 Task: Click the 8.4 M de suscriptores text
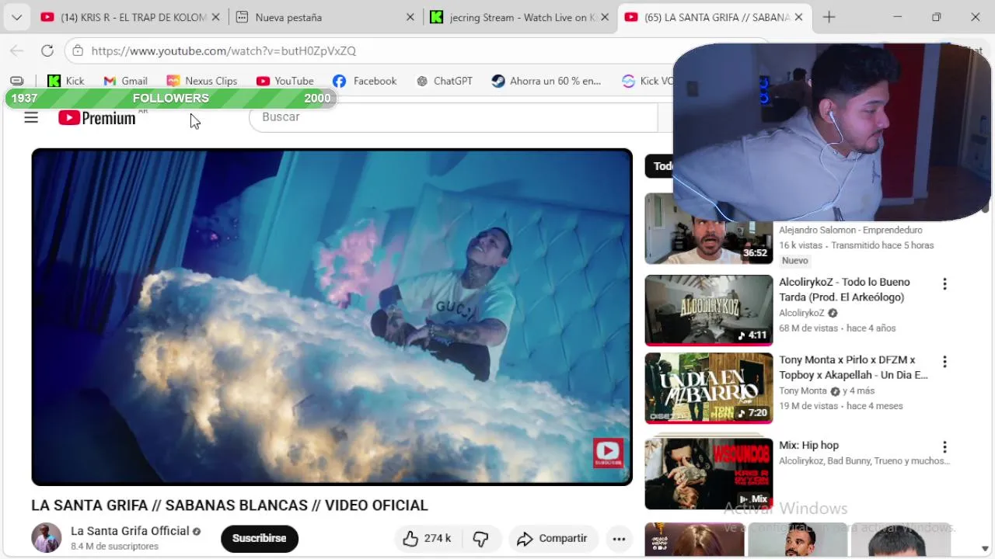click(x=114, y=547)
